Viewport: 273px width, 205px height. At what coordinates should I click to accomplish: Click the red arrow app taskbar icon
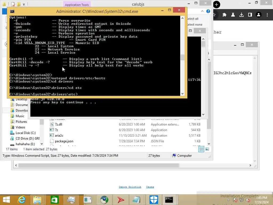[x=121, y=200]
